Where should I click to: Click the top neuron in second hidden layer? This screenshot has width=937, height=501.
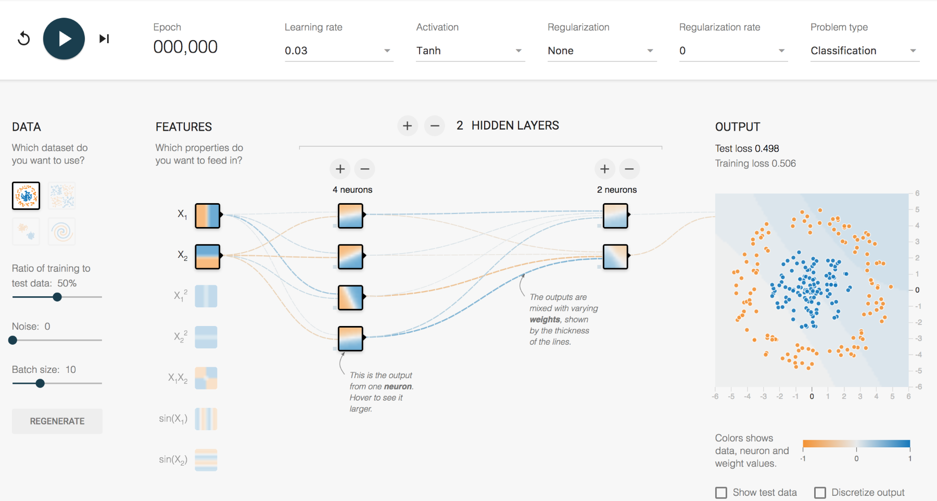[x=615, y=216]
